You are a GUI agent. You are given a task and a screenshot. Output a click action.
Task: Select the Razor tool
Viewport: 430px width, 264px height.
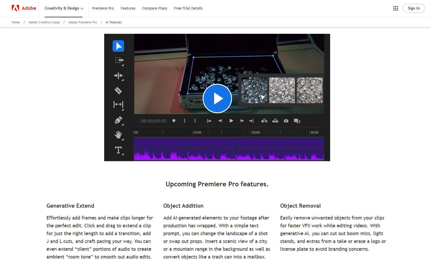point(118,90)
